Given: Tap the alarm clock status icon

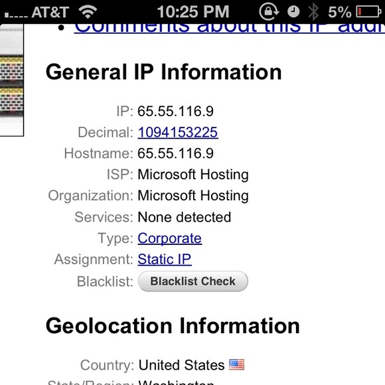Looking at the screenshot, I should 293,12.
